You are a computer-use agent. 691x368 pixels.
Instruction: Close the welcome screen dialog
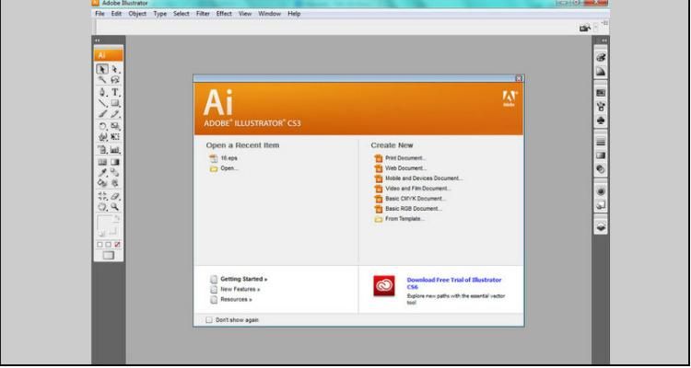click(519, 78)
